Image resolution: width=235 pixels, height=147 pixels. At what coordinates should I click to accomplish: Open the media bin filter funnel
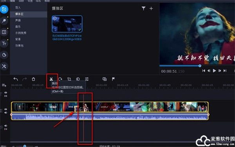143,9
